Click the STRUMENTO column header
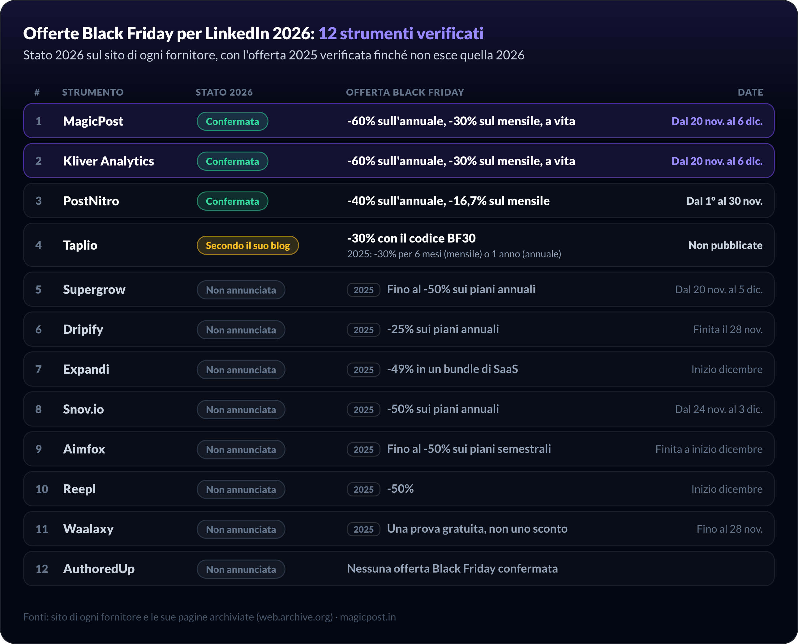The height and width of the screenshot is (644, 798). pyautogui.click(x=93, y=92)
